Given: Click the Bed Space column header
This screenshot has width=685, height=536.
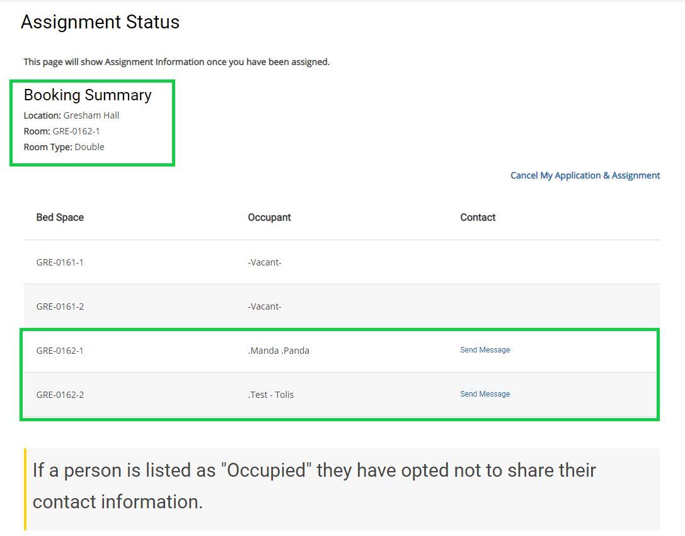Looking at the screenshot, I should 60,217.
